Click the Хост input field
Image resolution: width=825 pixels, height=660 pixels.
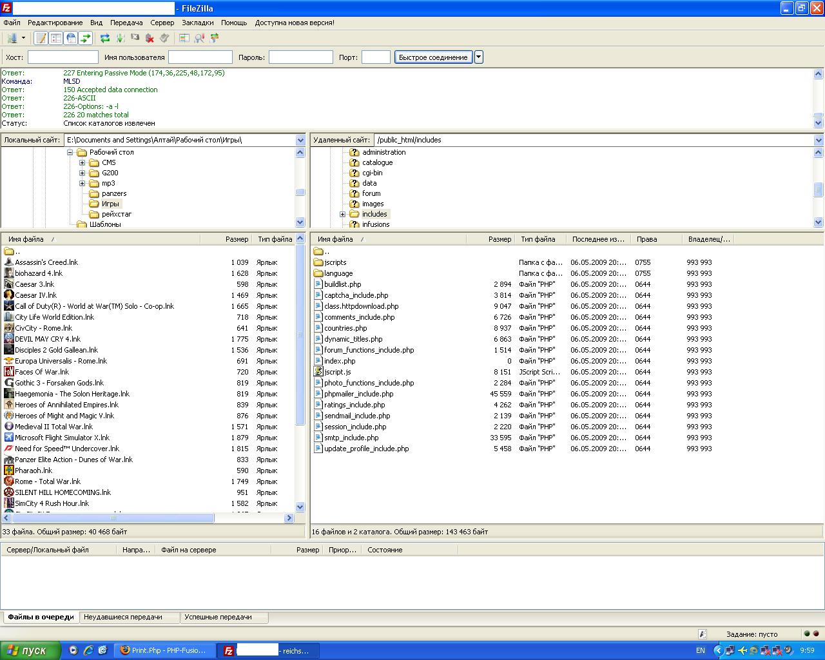click(x=63, y=57)
